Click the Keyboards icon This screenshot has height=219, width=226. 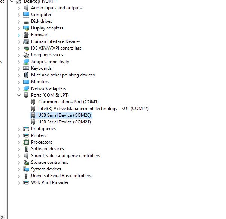tap(26, 68)
